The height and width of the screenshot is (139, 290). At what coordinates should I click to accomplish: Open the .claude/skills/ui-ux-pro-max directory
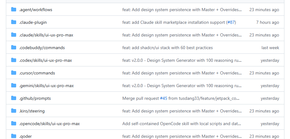(x=46, y=35)
